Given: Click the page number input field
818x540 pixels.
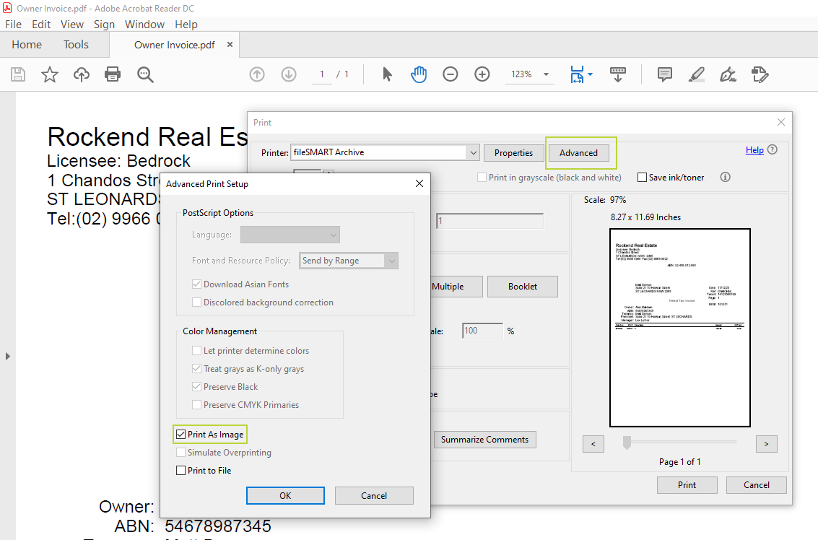Looking at the screenshot, I should click(322, 74).
